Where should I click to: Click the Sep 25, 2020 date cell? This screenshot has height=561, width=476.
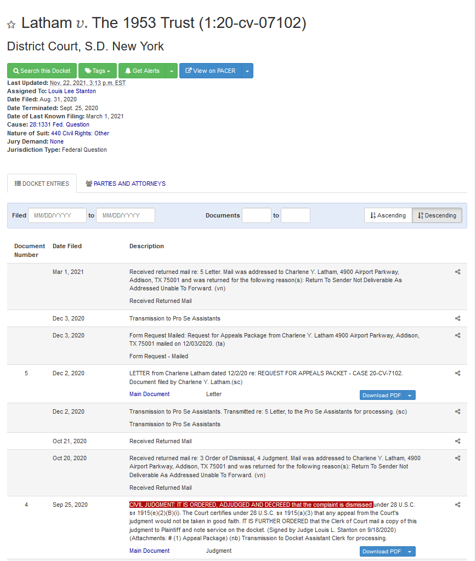click(70, 505)
